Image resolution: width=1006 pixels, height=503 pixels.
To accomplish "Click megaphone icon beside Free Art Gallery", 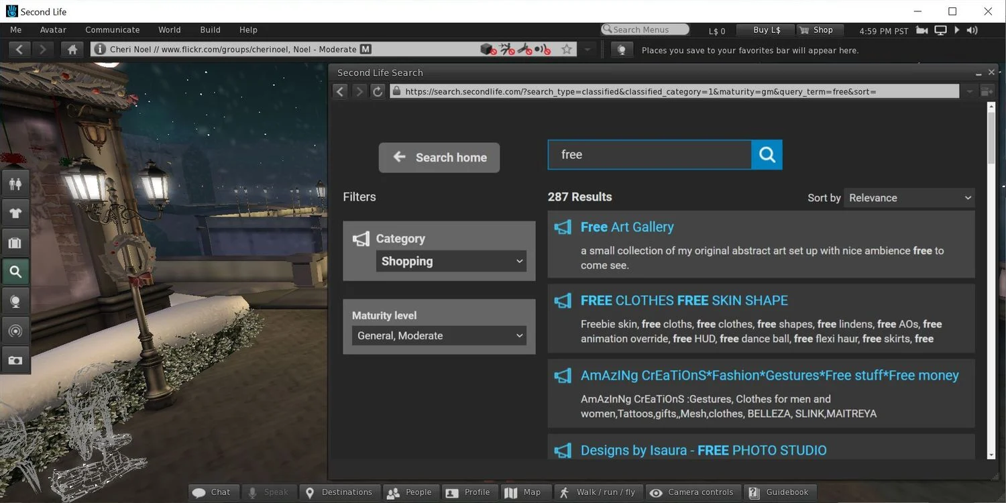I will (563, 227).
